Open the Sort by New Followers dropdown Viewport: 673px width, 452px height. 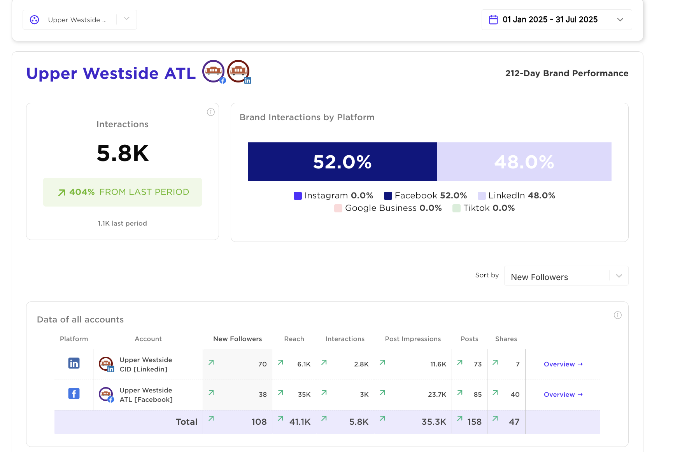pyautogui.click(x=566, y=276)
